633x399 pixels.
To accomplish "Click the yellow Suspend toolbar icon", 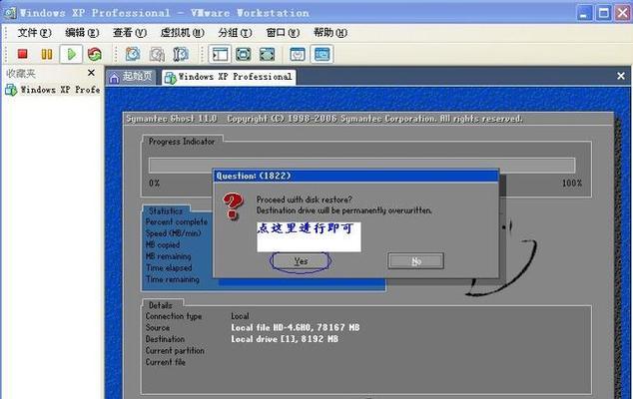I will (x=47, y=54).
